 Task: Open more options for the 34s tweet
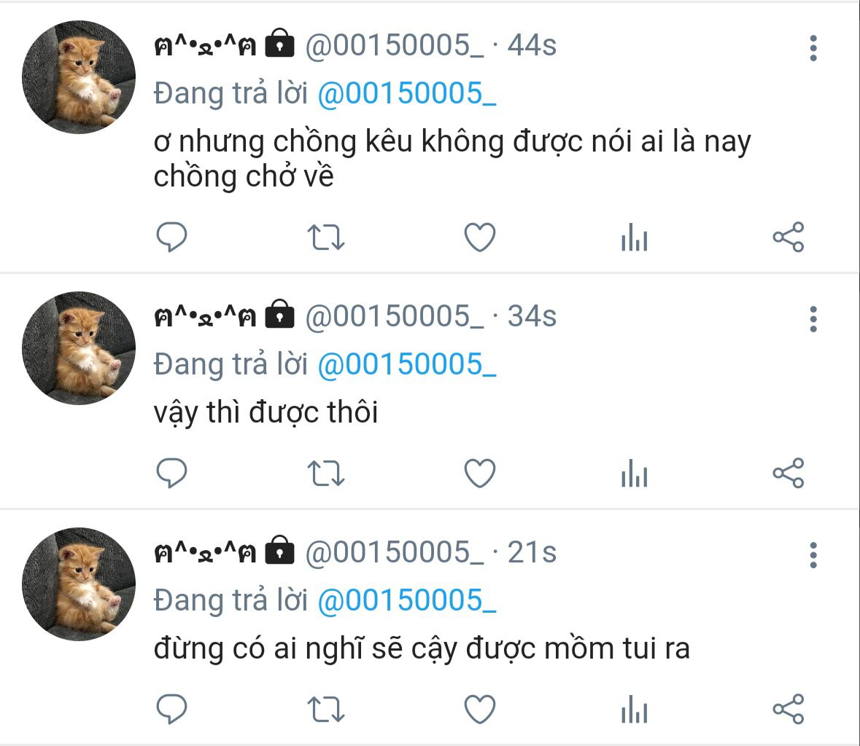(813, 319)
